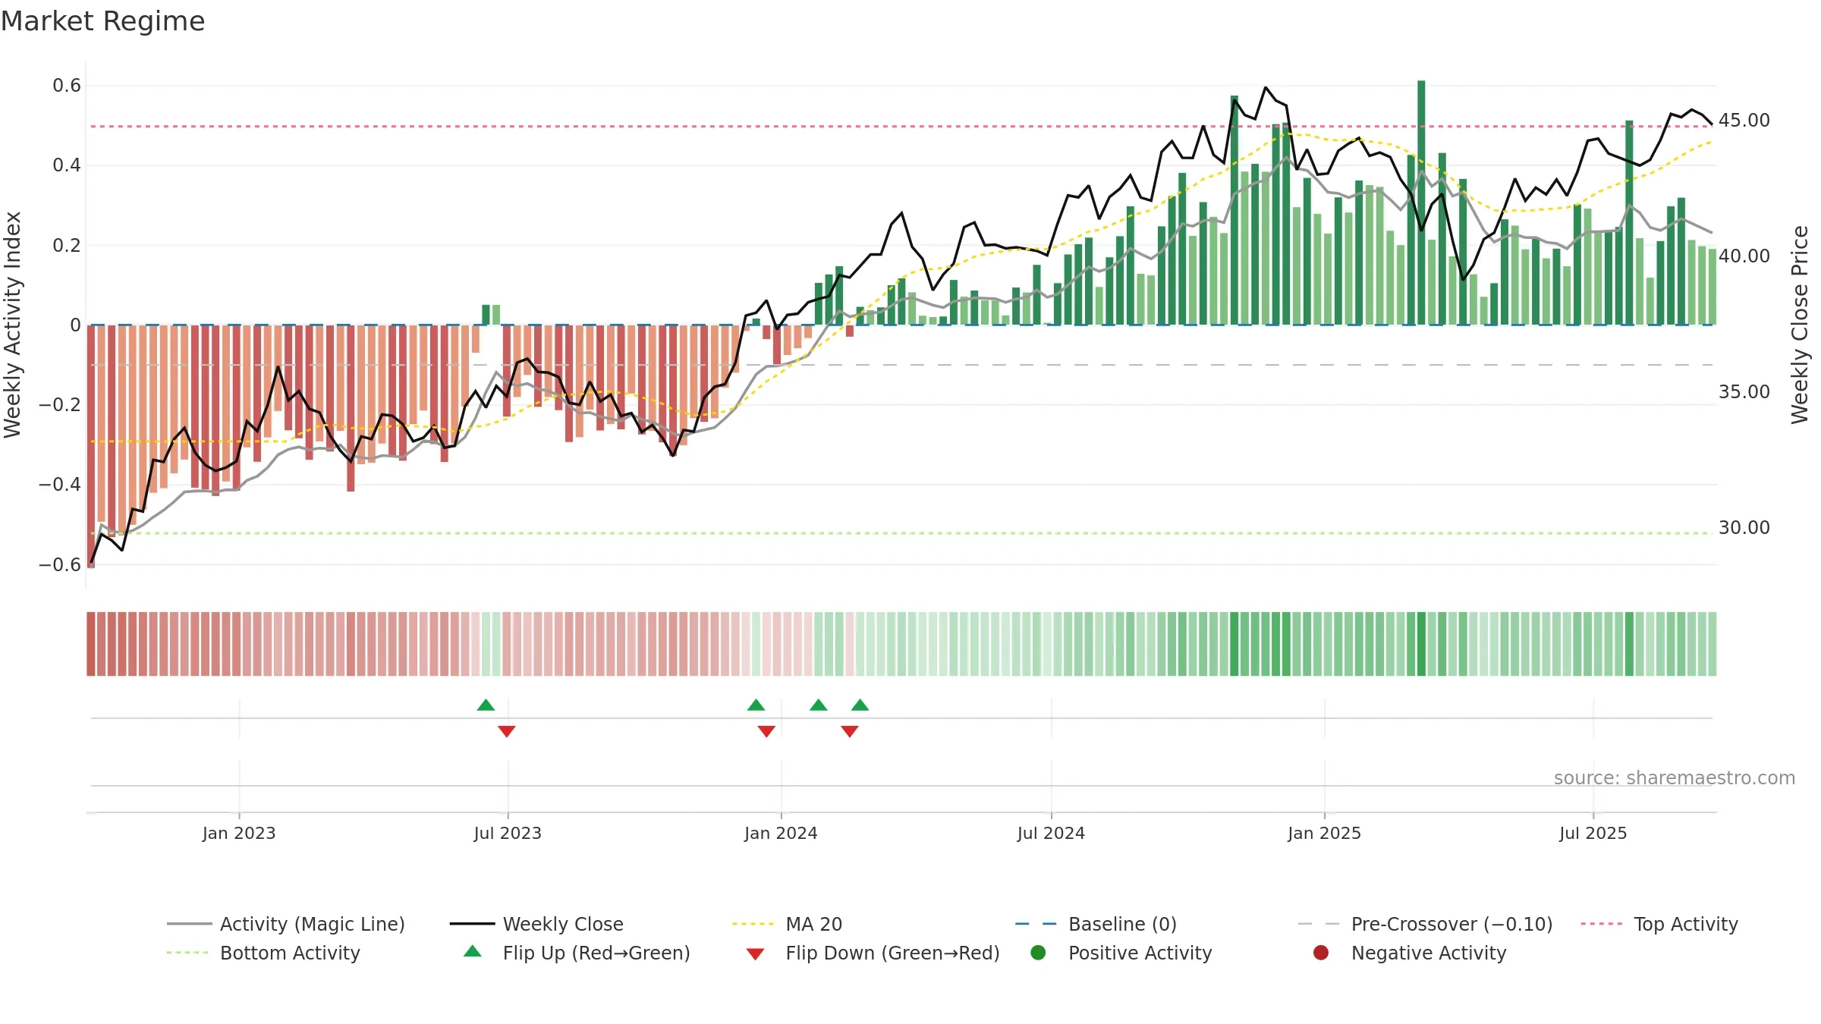Click the tallest green activity bar in early 2025
Viewport: 1821px width, 1024px height.
click(1421, 203)
